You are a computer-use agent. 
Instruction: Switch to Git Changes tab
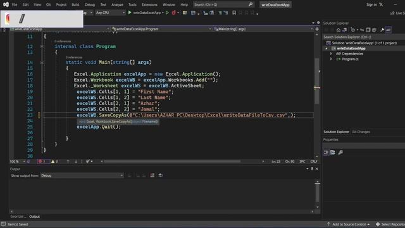(361, 132)
